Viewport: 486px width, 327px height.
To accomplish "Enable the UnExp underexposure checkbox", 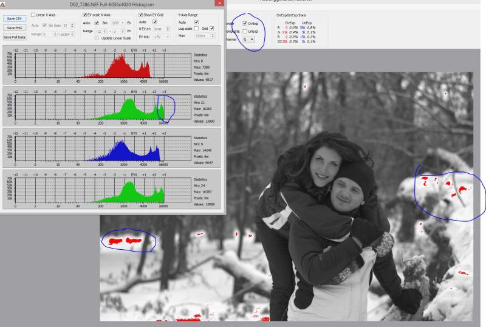I will [245, 32].
